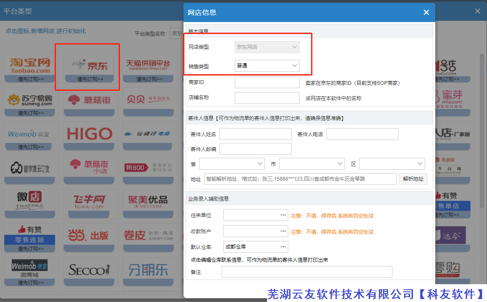Screen dimensions: 487x302
Task: Click 请先订购>> under the Taobao icon
Action: (x=31, y=79)
